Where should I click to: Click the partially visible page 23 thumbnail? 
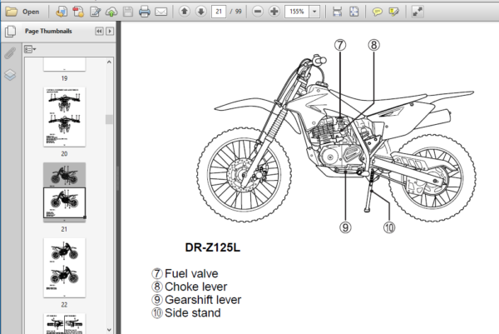point(64,323)
